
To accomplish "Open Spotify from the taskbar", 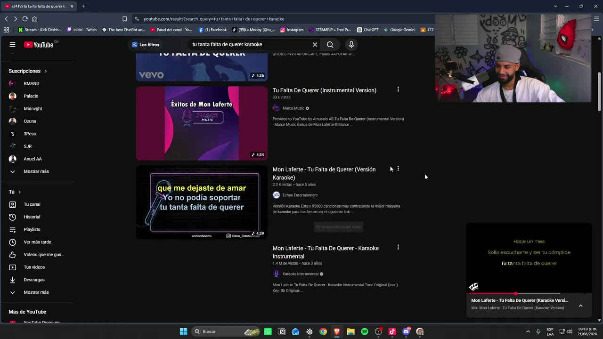I will coord(365,331).
